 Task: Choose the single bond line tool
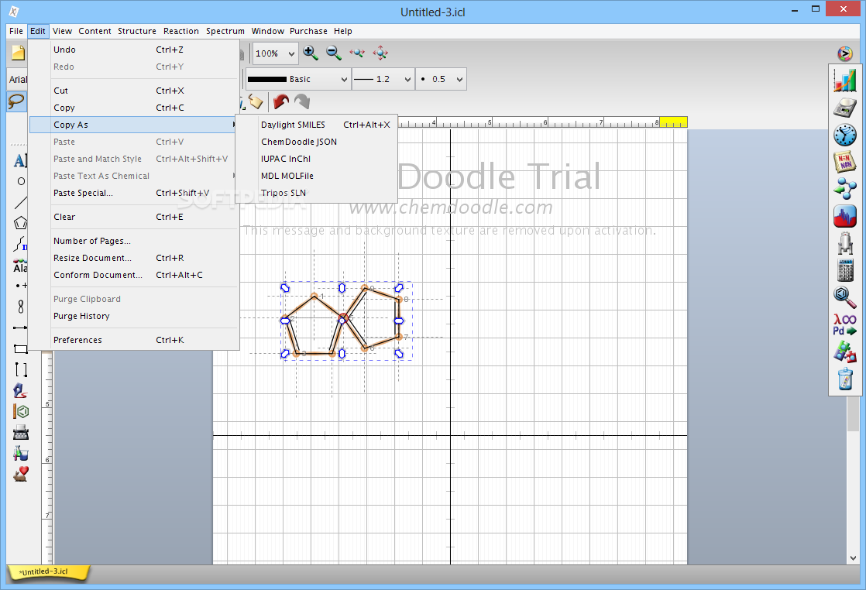pos(20,202)
